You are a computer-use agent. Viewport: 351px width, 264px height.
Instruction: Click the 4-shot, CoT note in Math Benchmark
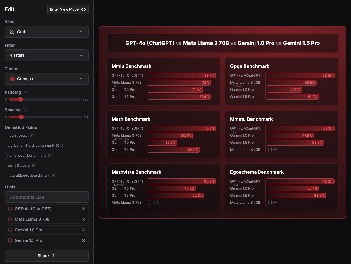[x=122, y=139]
